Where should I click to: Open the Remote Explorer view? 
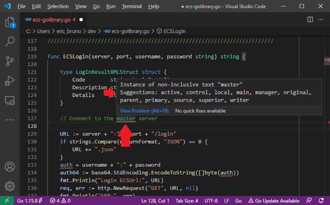10,100
